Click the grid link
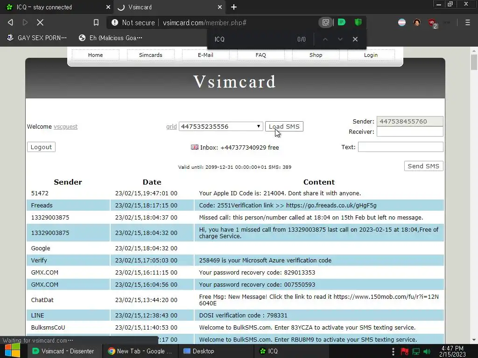Viewport: 478px width, 358px height. (171, 127)
